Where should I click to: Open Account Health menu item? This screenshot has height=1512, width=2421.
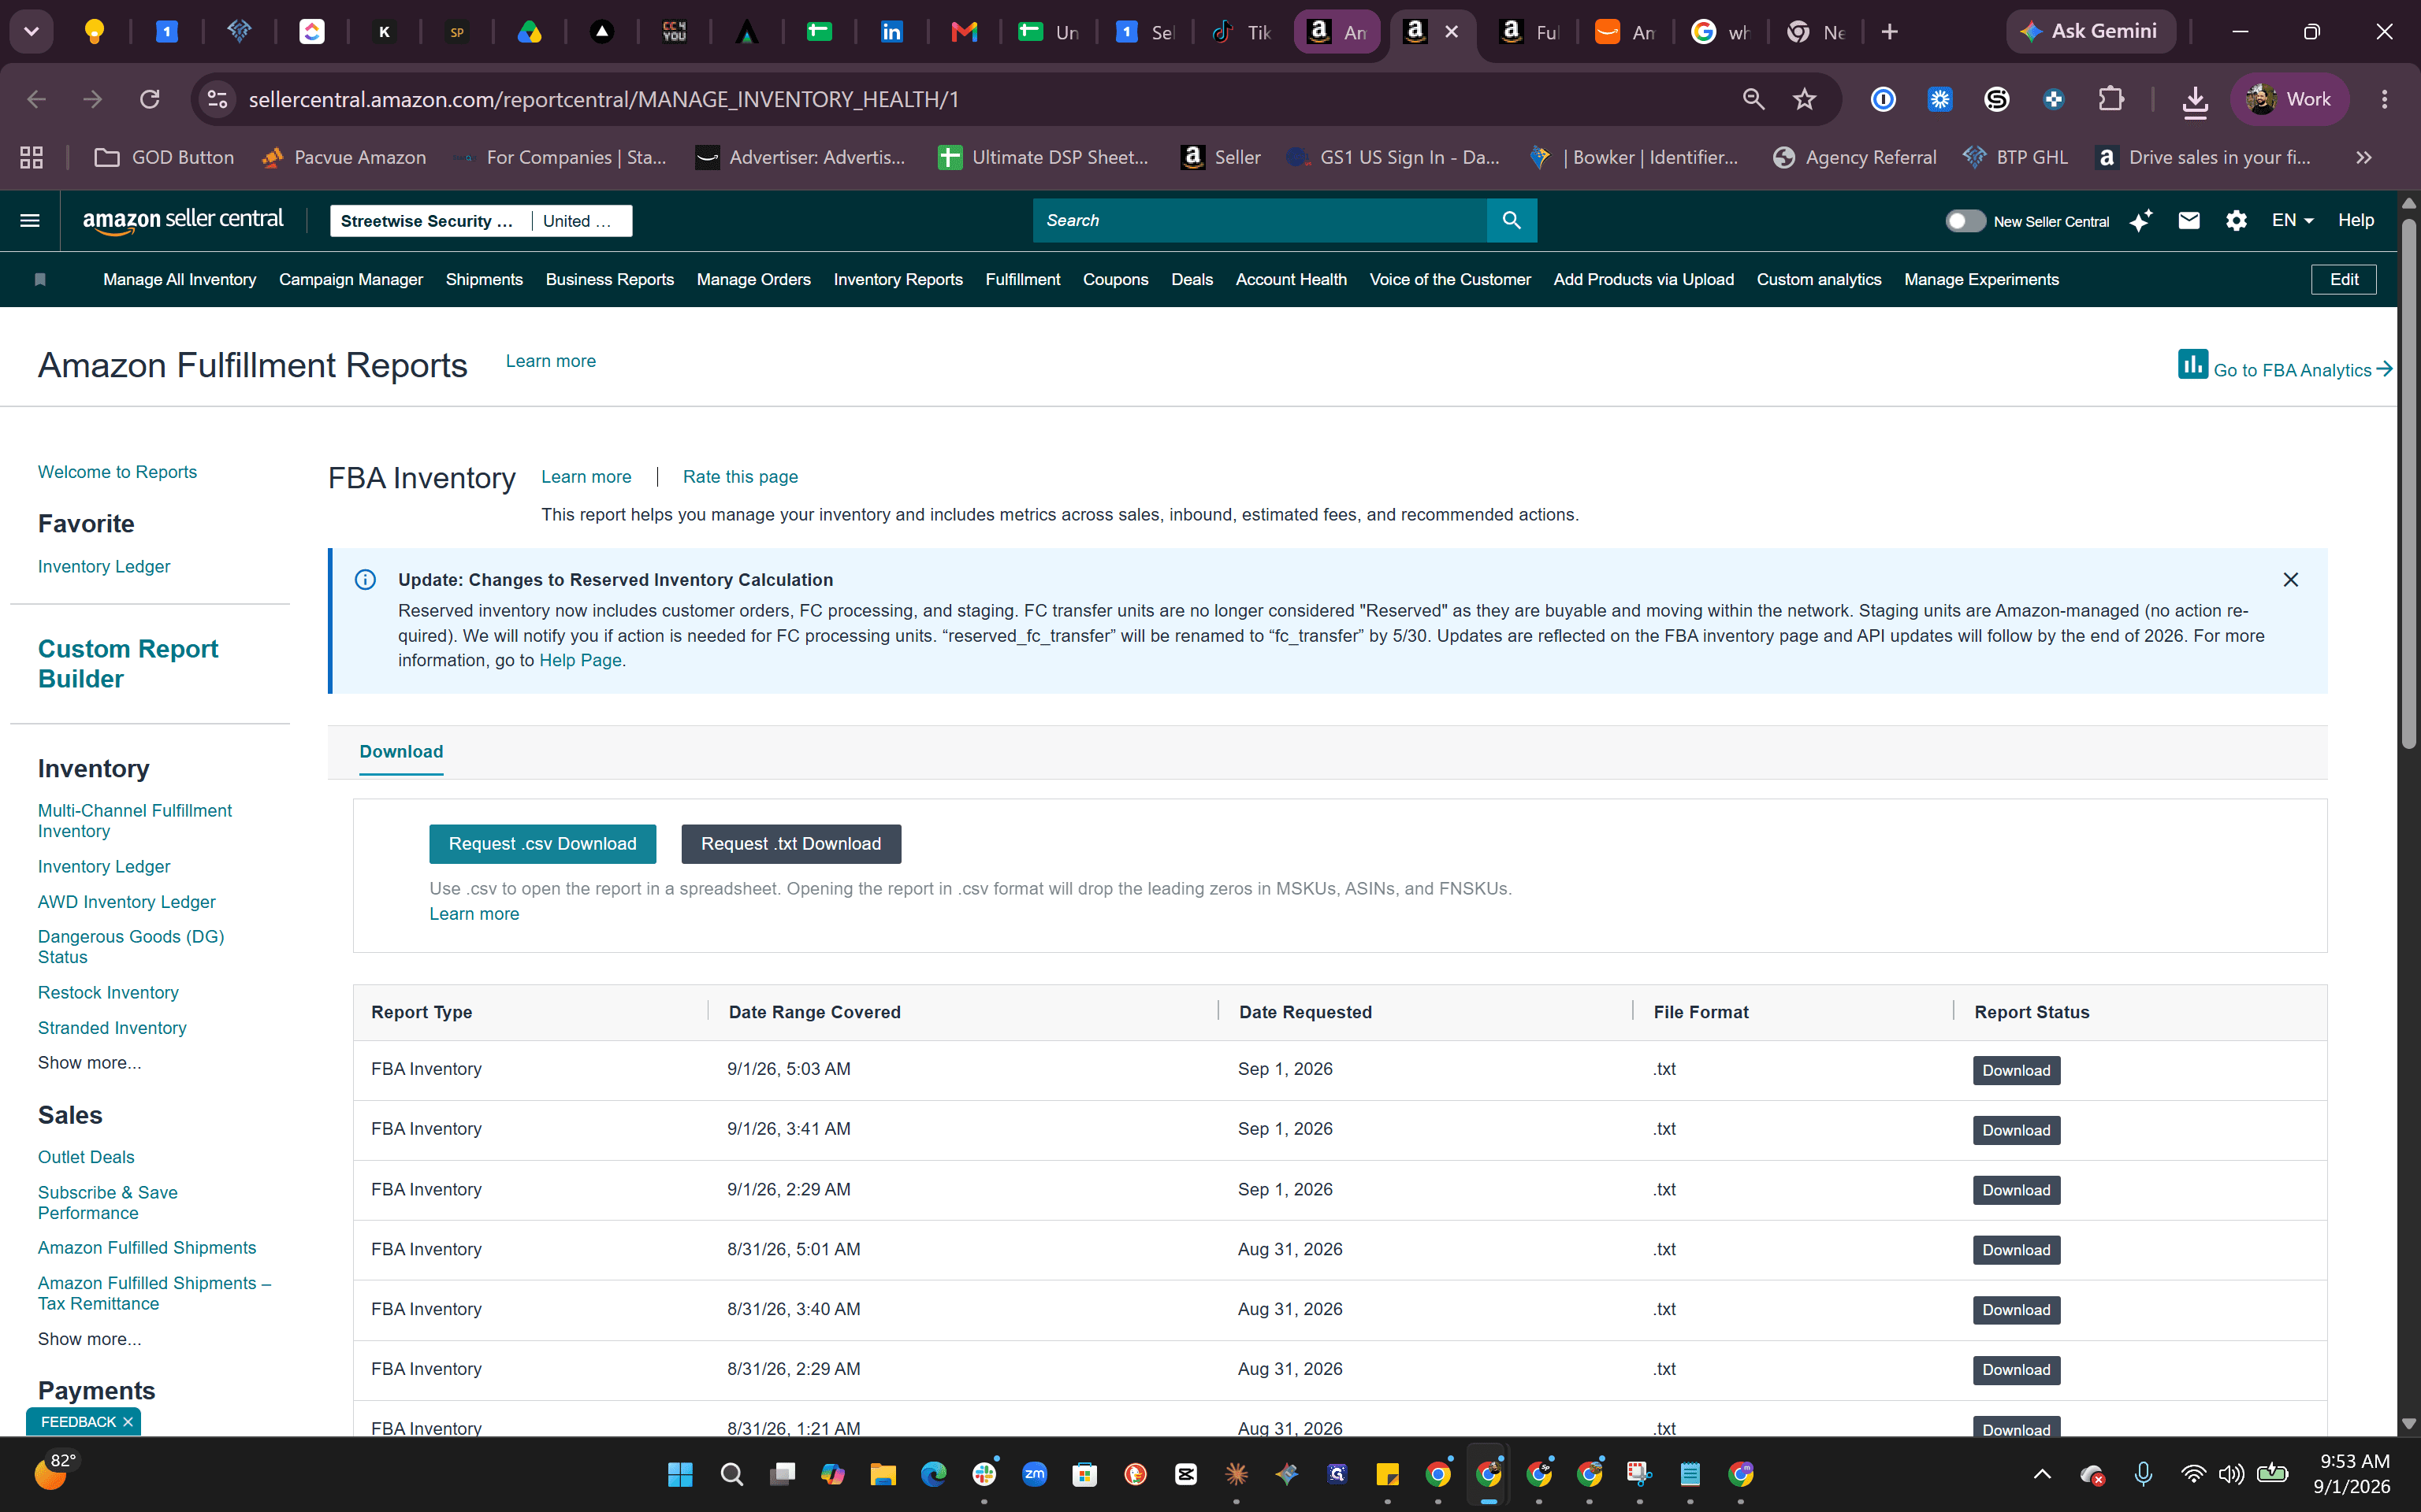point(1291,280)
